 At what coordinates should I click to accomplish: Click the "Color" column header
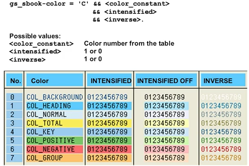click(54, 81)
